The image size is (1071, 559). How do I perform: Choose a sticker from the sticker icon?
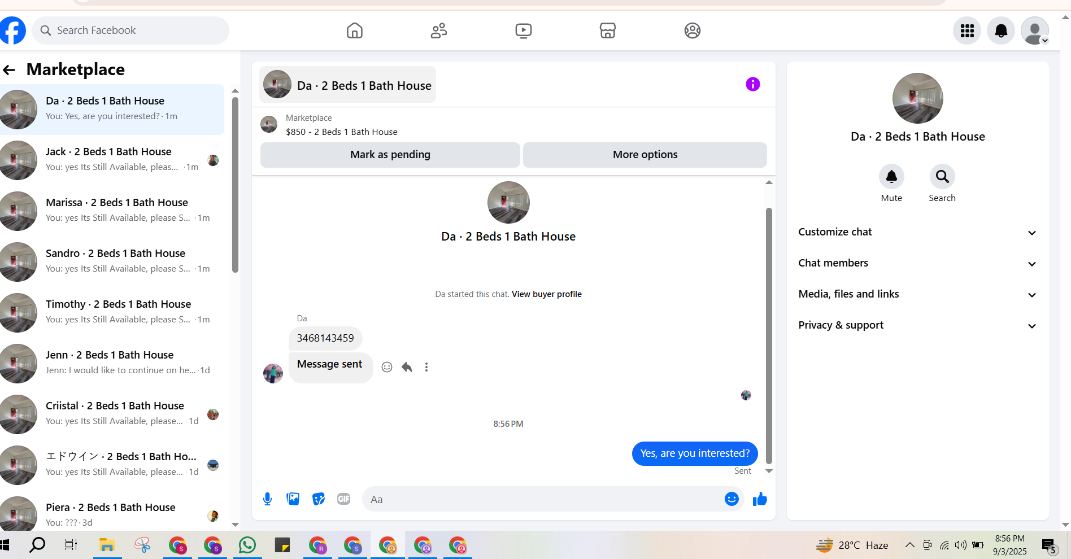tap(319, 499)
